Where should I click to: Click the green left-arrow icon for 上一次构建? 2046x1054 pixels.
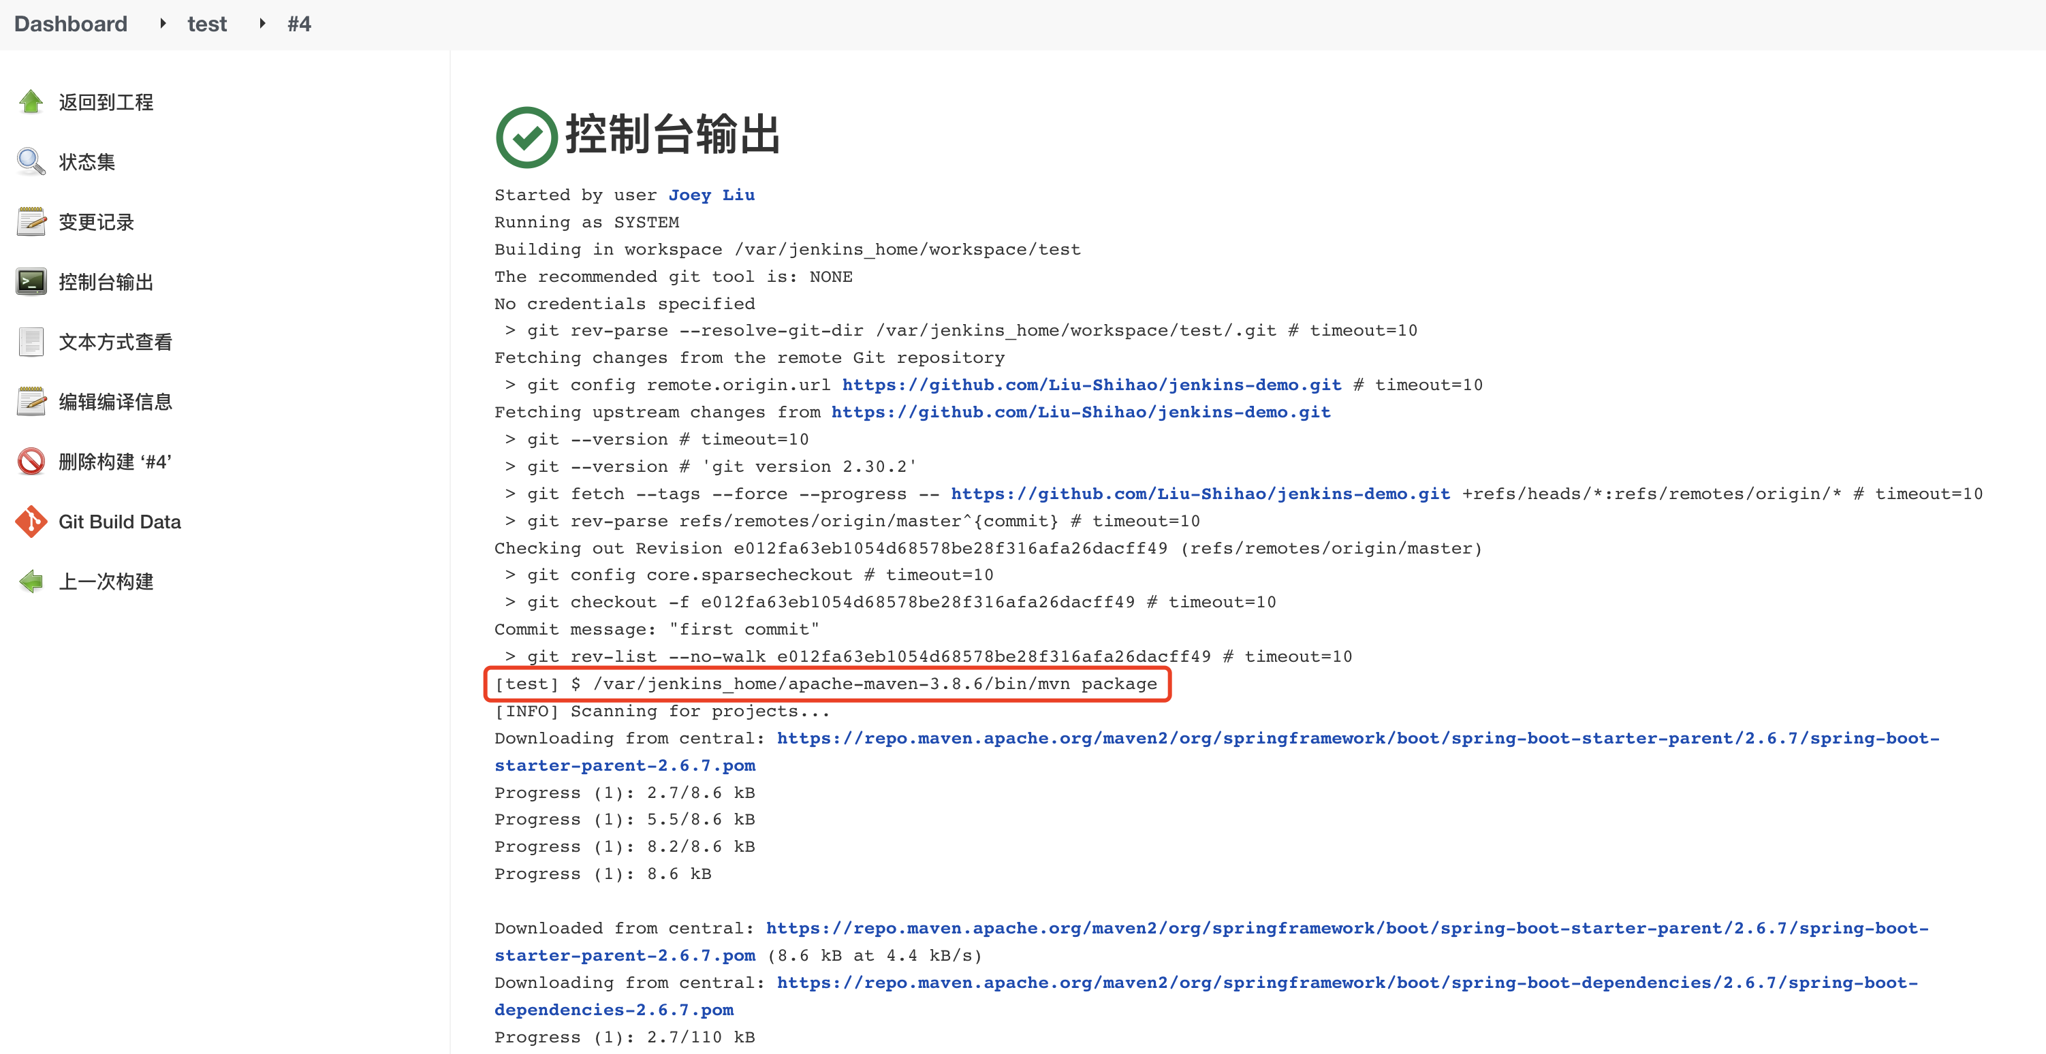31,581
